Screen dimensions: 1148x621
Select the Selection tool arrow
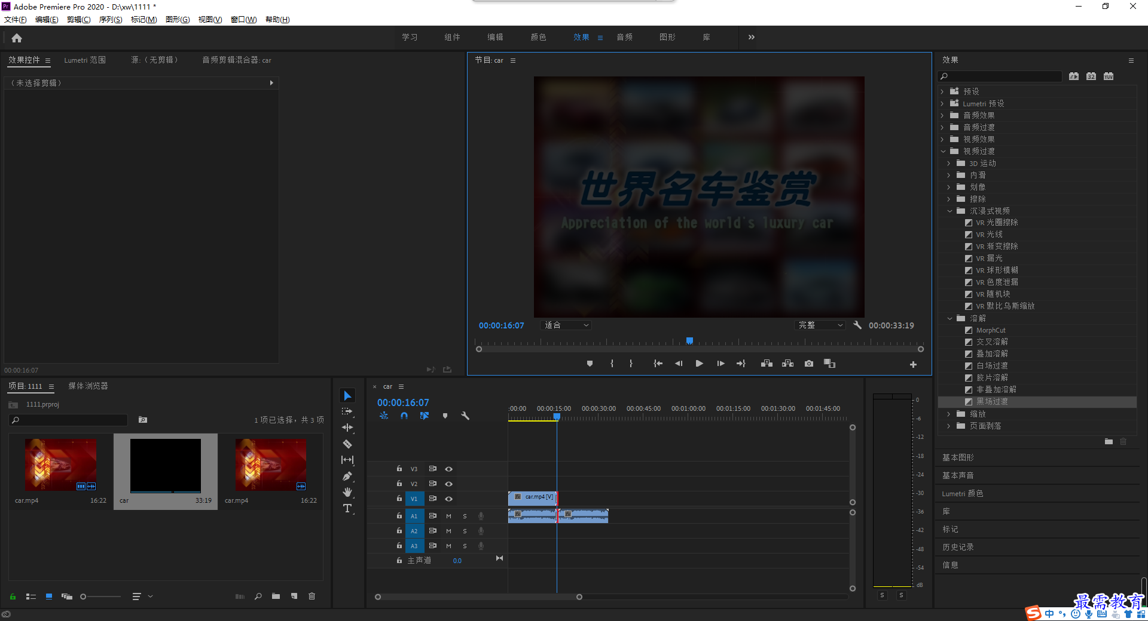click(x=347, y=396)
